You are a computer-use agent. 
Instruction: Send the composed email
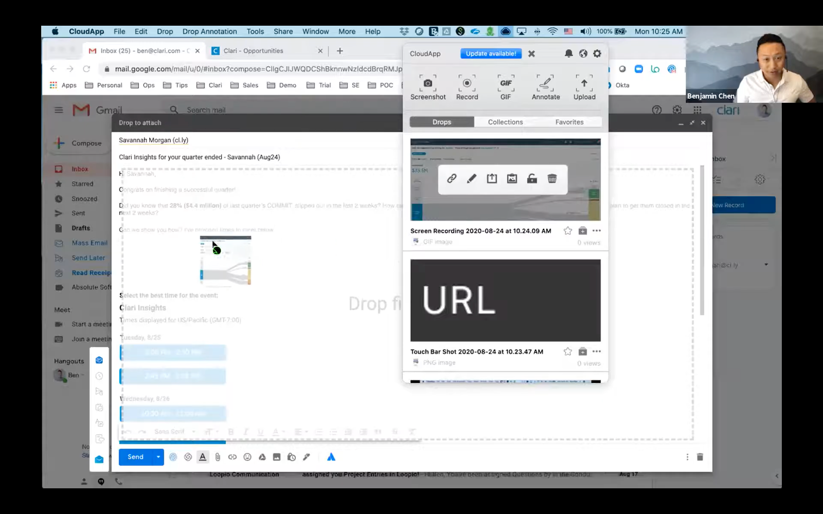[x=136, y=457]
